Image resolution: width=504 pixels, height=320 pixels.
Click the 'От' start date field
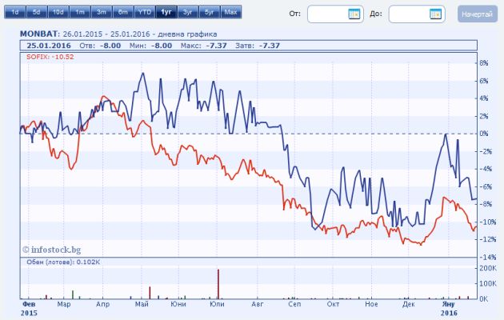tap(335, 14)
